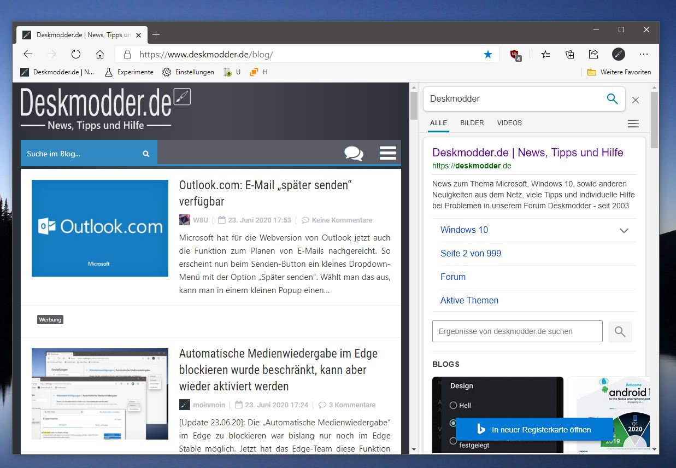Click the Deskmodder.de site logo
The image size is (676, 468).
(x=105, y=109)
